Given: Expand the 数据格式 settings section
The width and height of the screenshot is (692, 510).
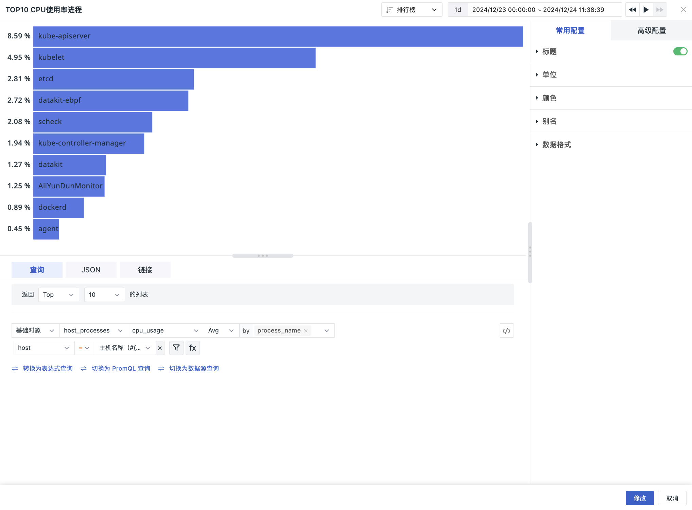Looking at the screenshot, I should [x=611, y=145].
